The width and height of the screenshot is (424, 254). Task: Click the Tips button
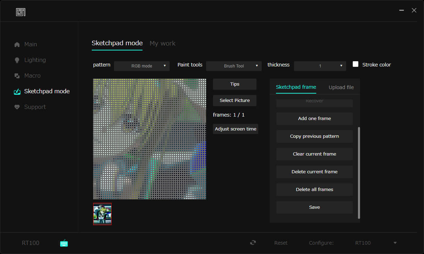pyautogui.click(x=235, y=84)
